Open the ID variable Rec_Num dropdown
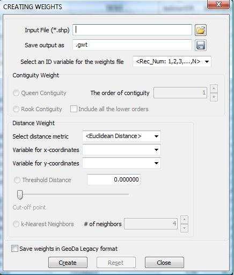This screenshot has height=275, width=234. [172, 62]
